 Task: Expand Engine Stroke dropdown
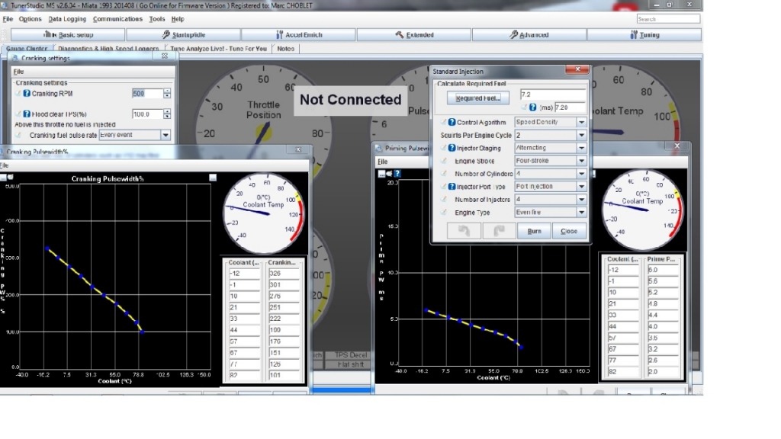coord(581,161)
